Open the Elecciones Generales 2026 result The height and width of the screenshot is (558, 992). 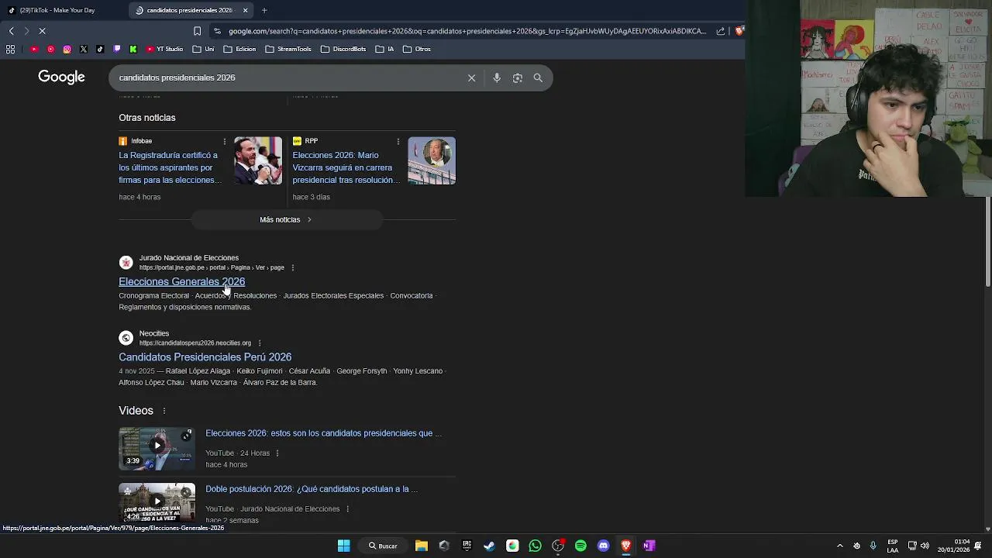[181, 281]
